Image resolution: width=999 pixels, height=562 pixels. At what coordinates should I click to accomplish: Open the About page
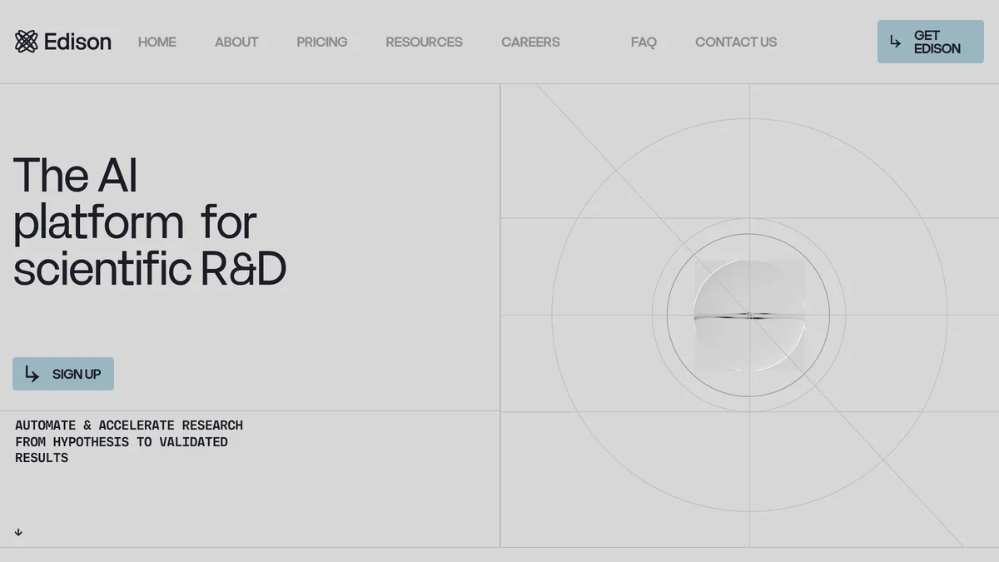(x=236, y=42)
